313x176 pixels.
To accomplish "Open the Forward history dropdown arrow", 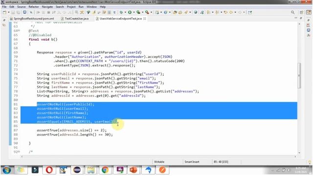I will [244, 12].
